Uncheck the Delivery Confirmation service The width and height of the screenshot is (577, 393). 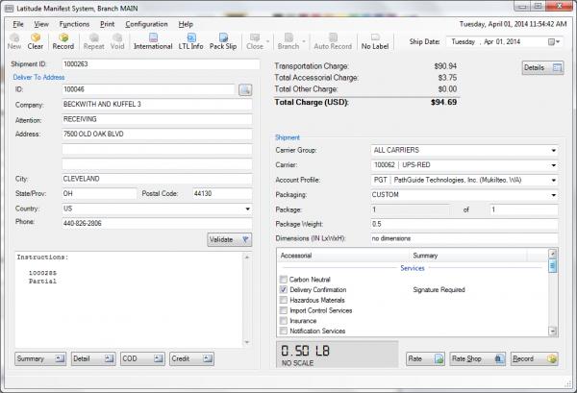tap(283, 289)
